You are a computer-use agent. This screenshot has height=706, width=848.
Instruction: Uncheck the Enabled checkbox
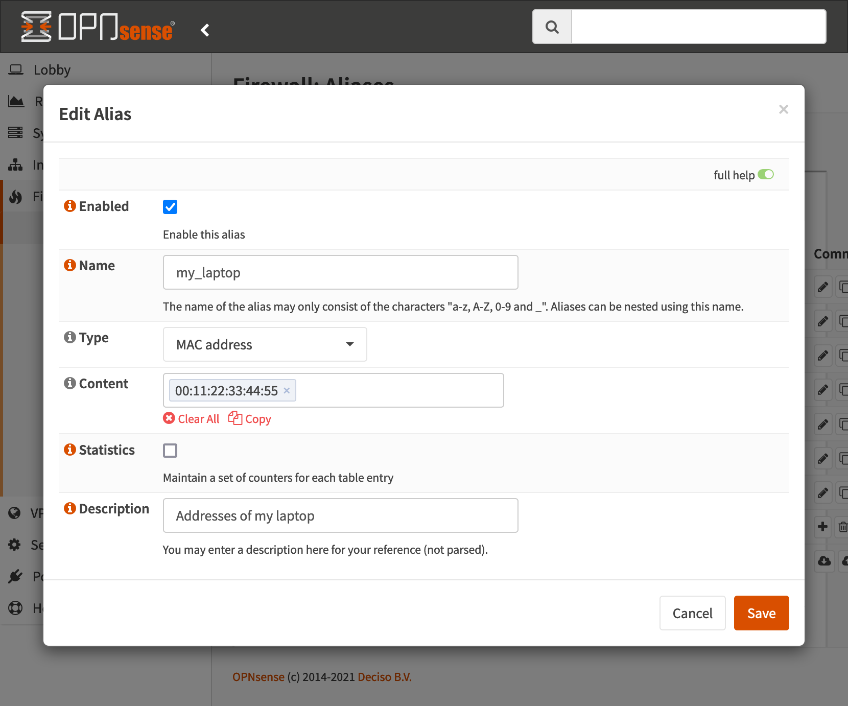pos(170,207)
